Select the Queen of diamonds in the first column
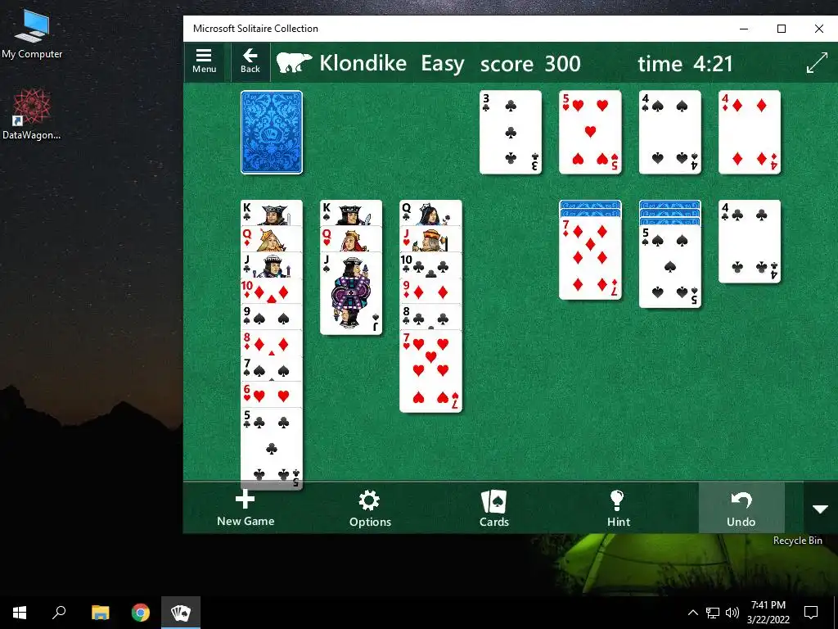Image resolution: width=838 pixels, height=629 pixels. [272, 238]
